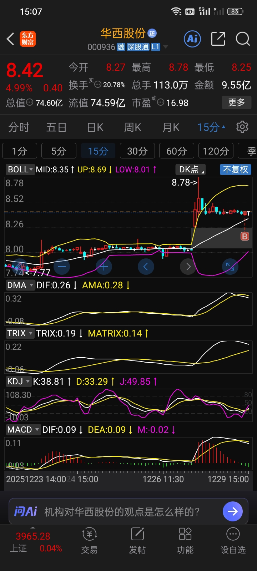257x571 pixels.
Task: Select the 120分 interval
Action: 216,151
